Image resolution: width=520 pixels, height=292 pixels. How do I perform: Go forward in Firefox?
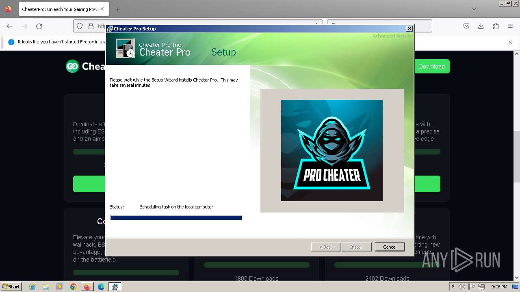click(x=24, y=26)
